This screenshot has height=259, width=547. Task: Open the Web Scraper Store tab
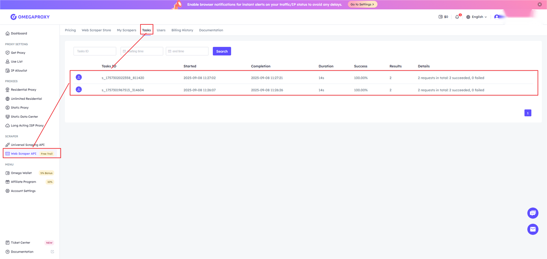96,30
